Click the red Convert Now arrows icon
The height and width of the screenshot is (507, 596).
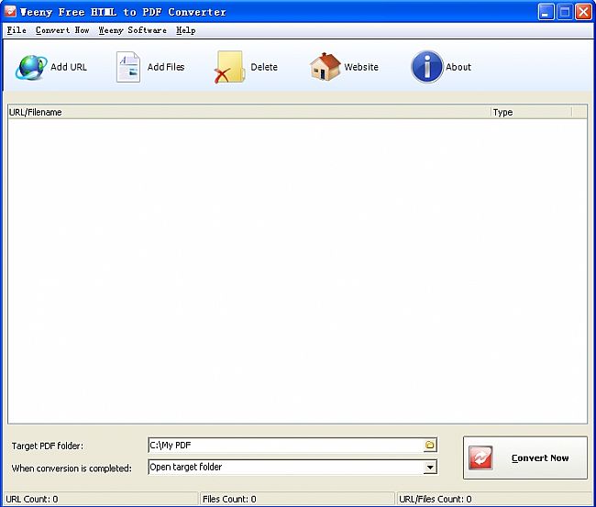[480, 458]
